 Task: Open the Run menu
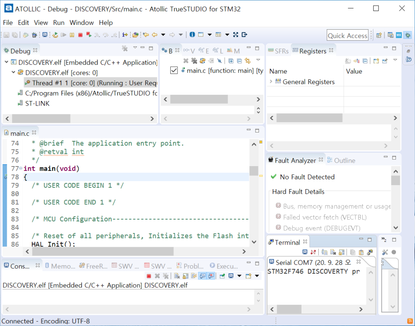[x=59, y=23]
